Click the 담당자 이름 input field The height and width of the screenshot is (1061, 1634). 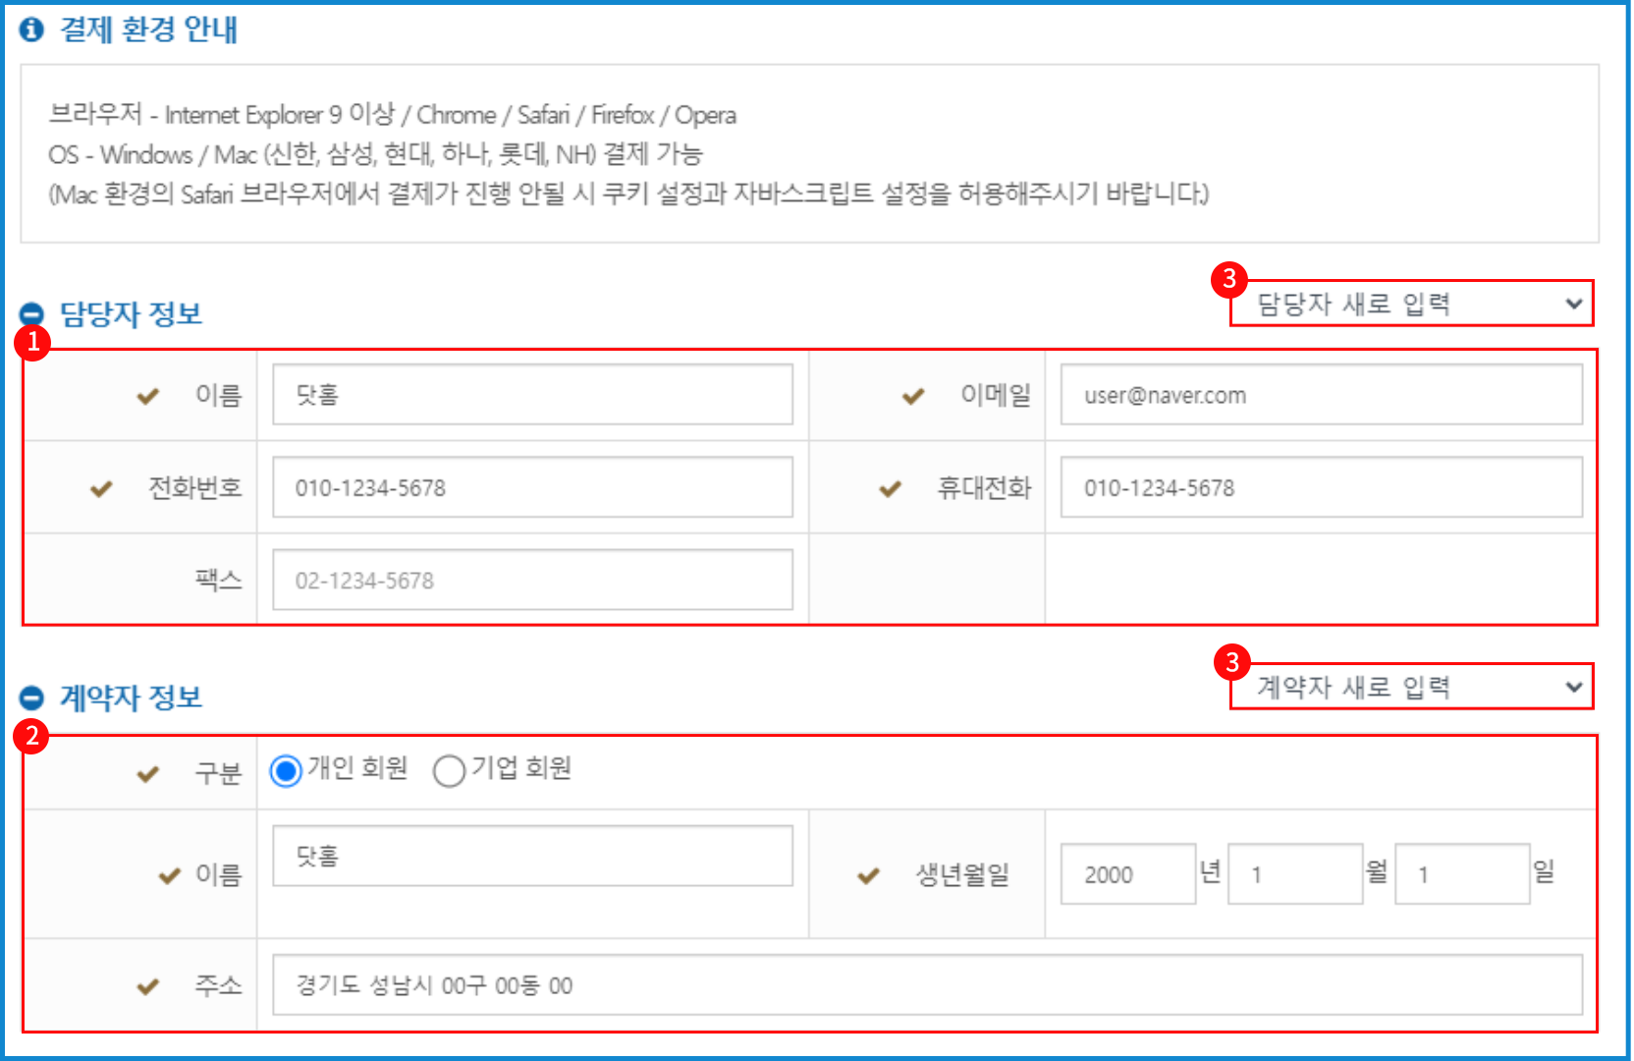coord(532,395)
